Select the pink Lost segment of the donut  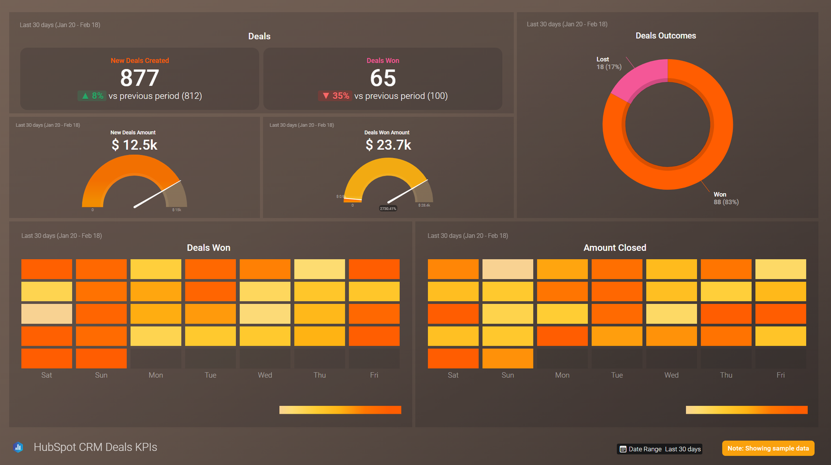point(639,79)
